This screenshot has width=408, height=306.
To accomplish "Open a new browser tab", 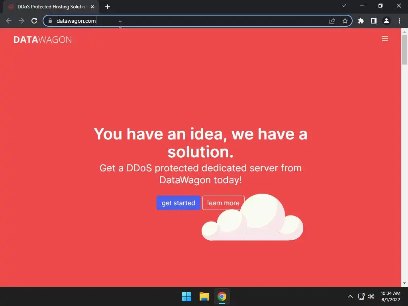I will click(x=108, y=7).
